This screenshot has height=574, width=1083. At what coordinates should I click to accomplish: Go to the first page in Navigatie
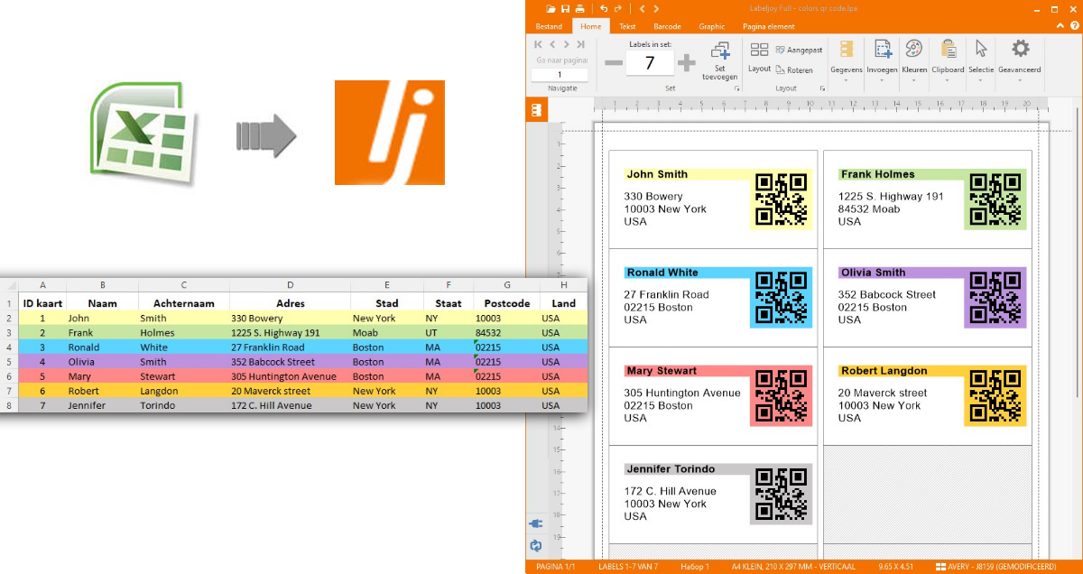(x=539, y=44)
